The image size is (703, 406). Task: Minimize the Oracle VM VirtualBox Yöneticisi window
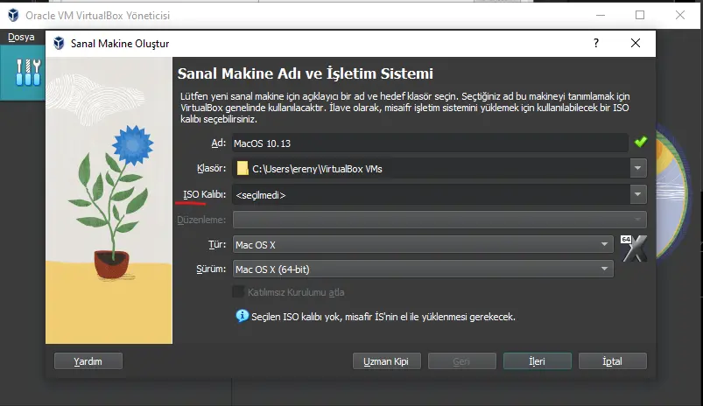pos(601,15)
